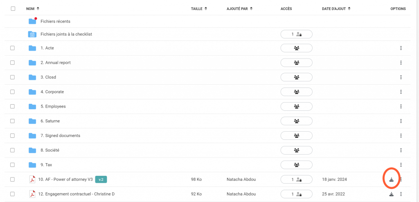Open three-dot menu for 5. Employees

click(401, 107)
